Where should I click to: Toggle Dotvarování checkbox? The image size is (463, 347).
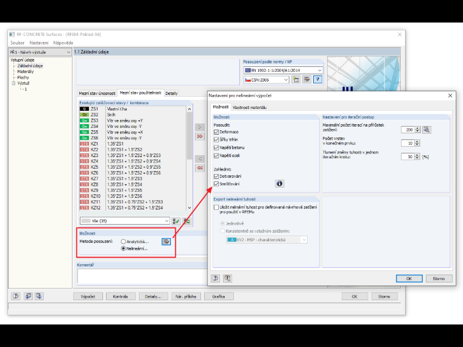[216, 176]
